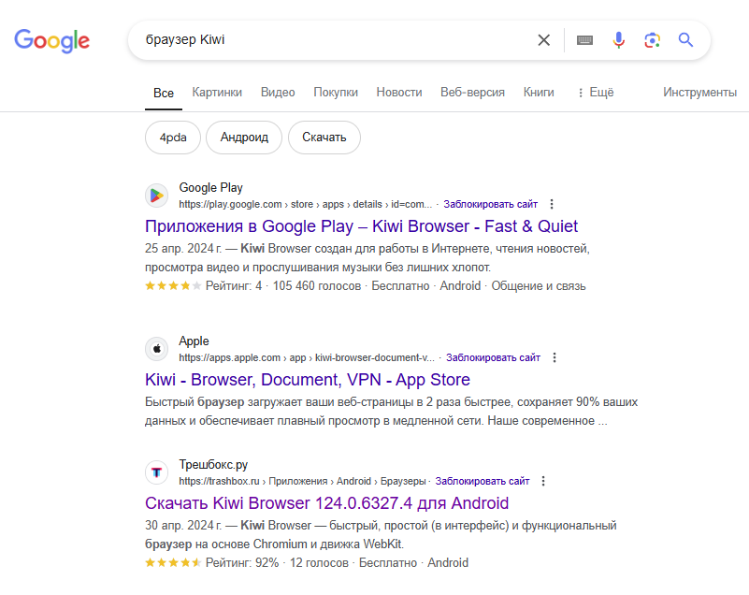Switch to 'Веб-версия' tab
This screenshot has height=595, width=749.
pos(472,93)
